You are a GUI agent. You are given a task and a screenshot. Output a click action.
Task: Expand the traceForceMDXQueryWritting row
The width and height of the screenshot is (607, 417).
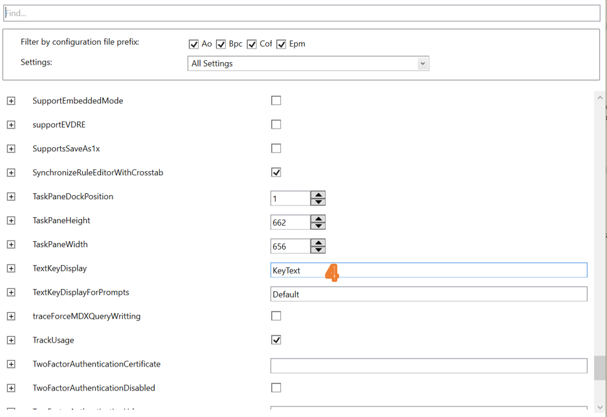(11, 317)
